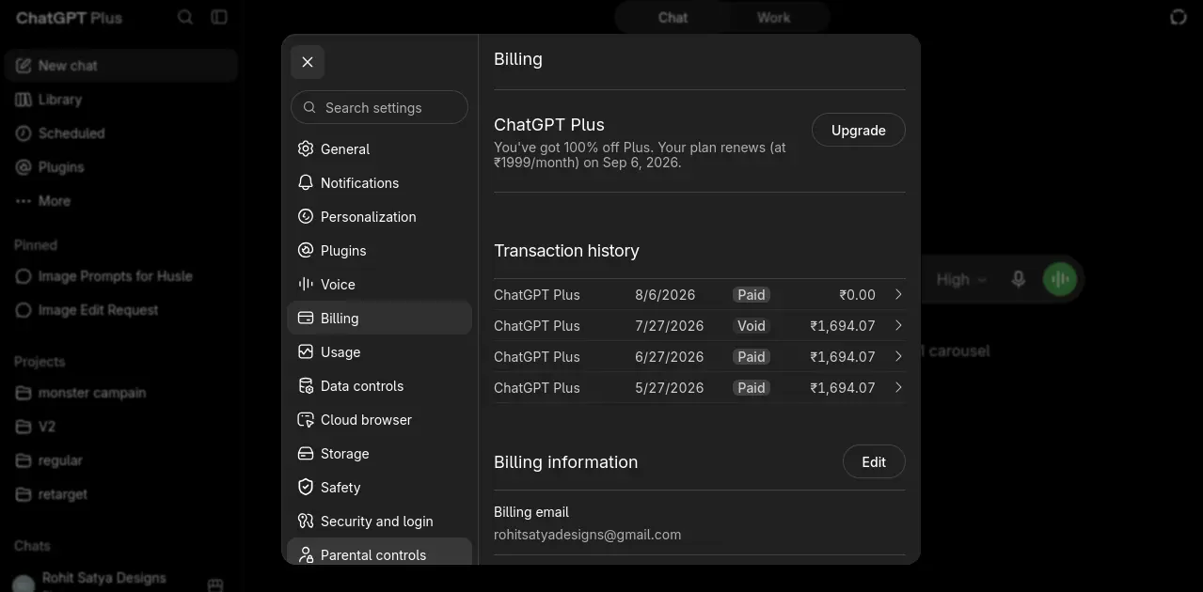
Task: Click the ₹0.00 transaction amount
Action: click(857, 295)
